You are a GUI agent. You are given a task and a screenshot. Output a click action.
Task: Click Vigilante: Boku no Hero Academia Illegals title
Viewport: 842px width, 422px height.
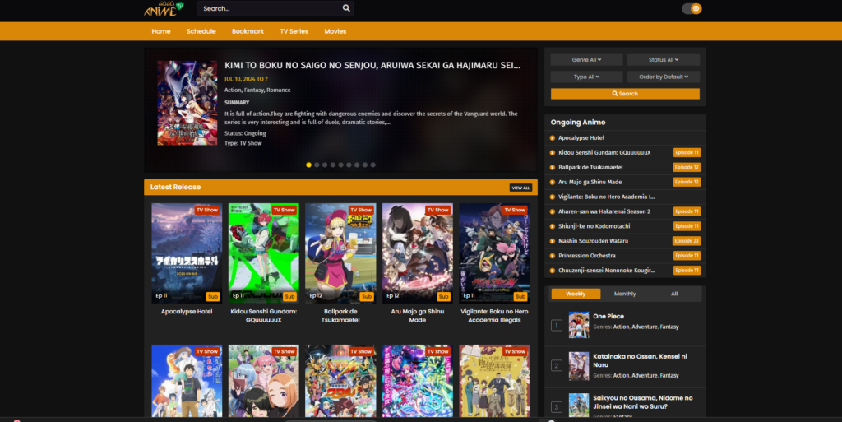pos(494,316)
